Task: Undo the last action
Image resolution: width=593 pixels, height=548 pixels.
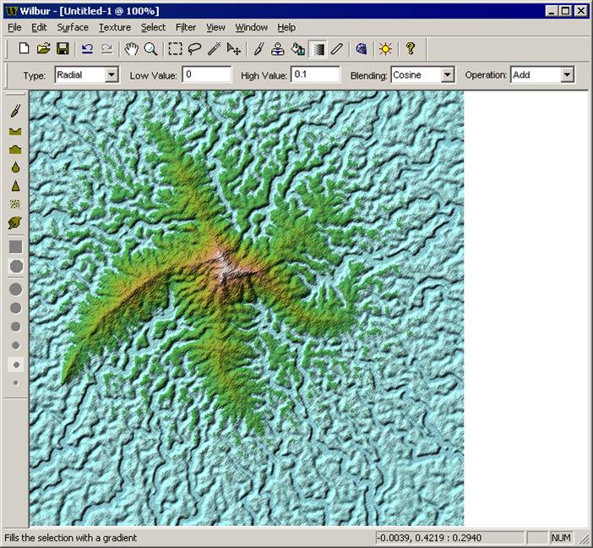Action: [x=88, y=49]
